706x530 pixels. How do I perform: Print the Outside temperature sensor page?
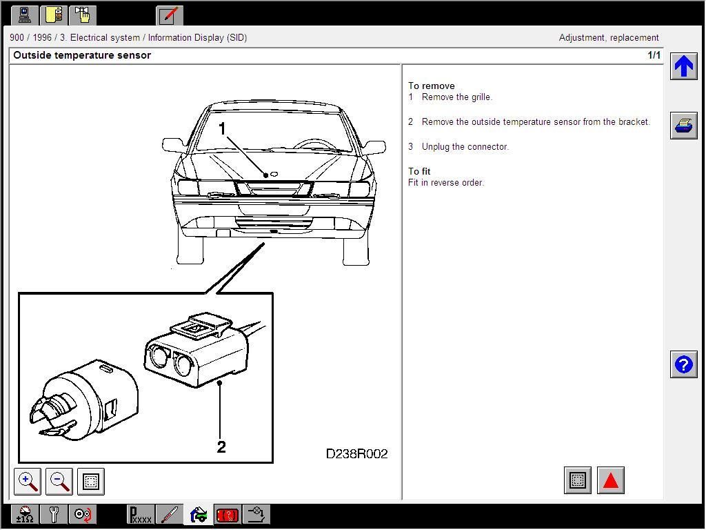[x=683, y=126]
